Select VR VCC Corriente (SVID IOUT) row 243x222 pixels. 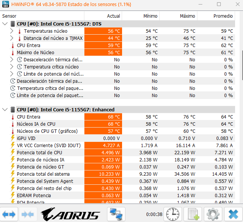122,145
